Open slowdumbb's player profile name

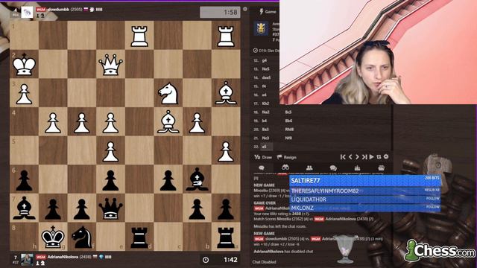(x=58, y=10)
